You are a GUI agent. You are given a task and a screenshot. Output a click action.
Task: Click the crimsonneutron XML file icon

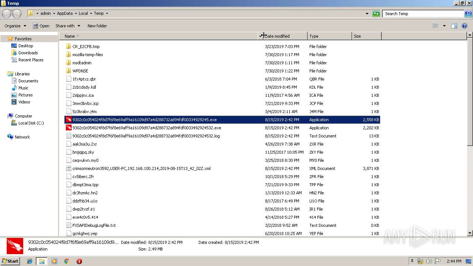click(68, 168)
